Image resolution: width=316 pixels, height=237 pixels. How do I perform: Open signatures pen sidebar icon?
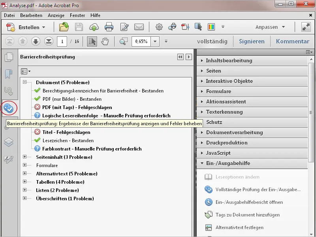(x=9, y=160)
